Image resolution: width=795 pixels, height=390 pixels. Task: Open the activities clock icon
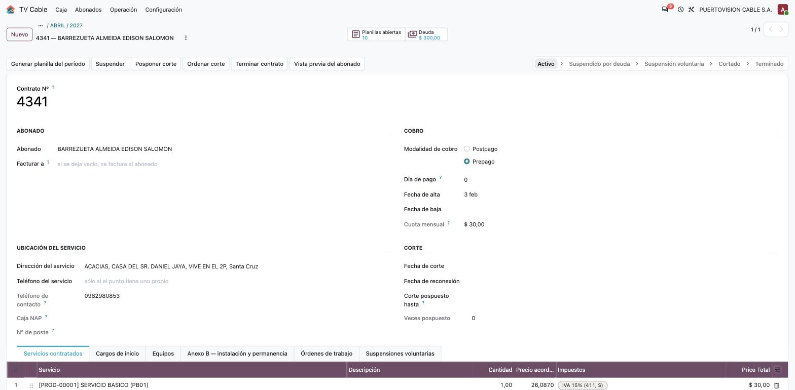pyautogui.click(x=680, y=10)
